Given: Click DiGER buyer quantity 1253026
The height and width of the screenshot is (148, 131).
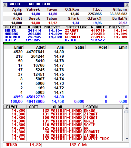Looking at the screenshot, I should tap(34, 40).
